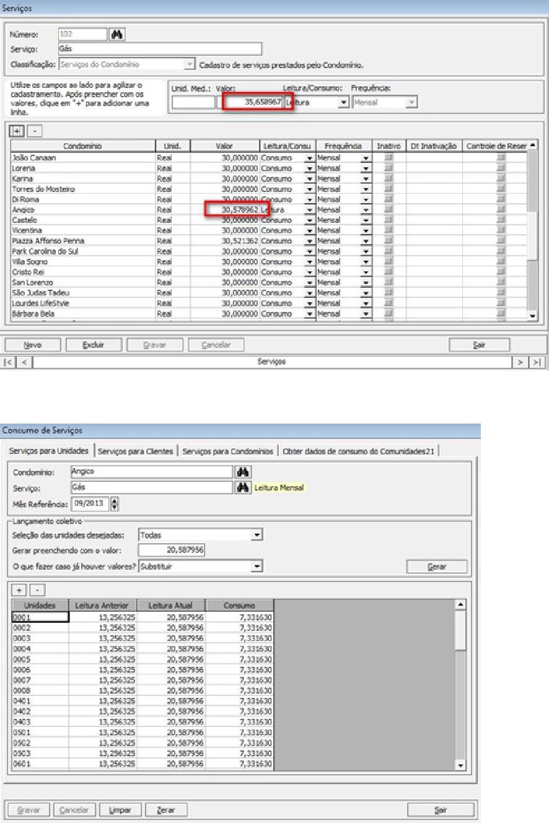
Task: Toggle Inativo checkbox for João Canaan
Action: coord(389,158)
